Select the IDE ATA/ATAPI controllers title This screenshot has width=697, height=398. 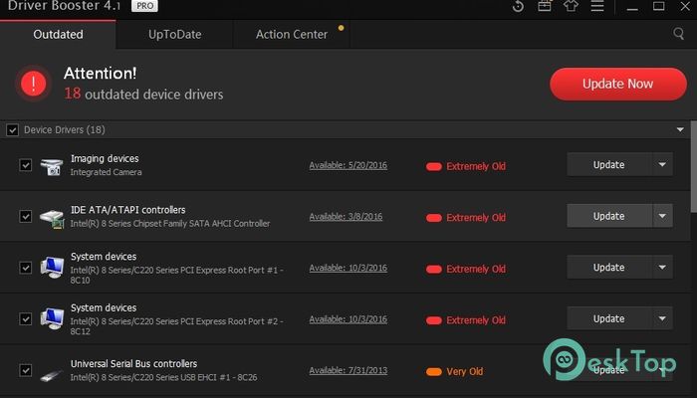(x=128, y=210)
